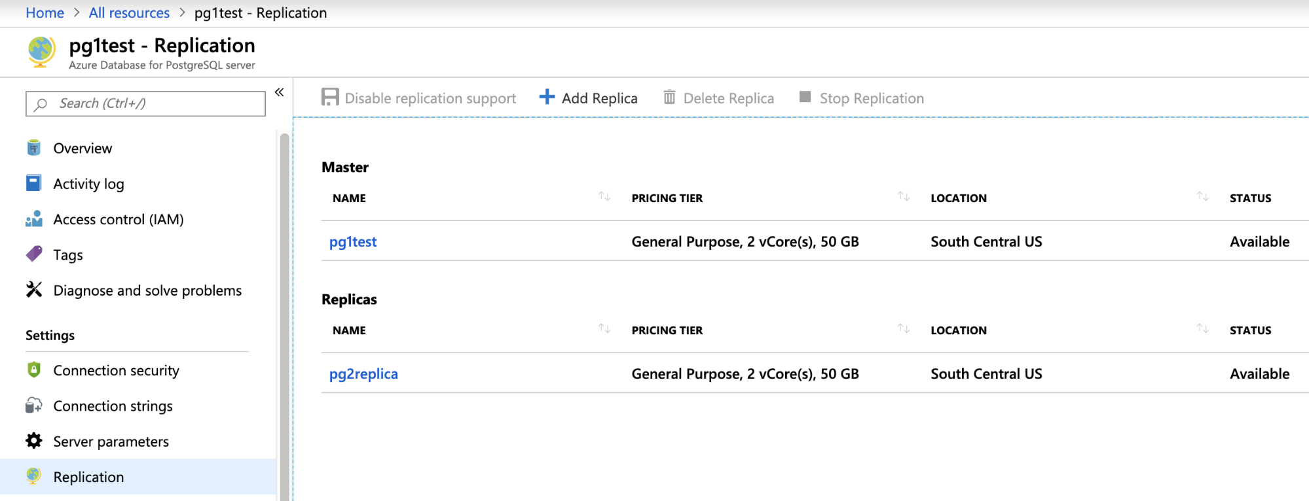Click the Activity log book icon
1309x501 pixels.
coord(34,183)
